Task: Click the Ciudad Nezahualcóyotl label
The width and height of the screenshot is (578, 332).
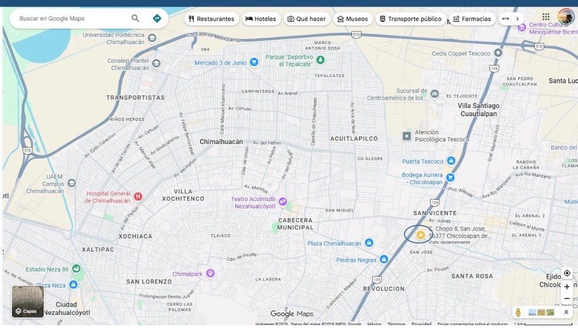Action: 67,309
